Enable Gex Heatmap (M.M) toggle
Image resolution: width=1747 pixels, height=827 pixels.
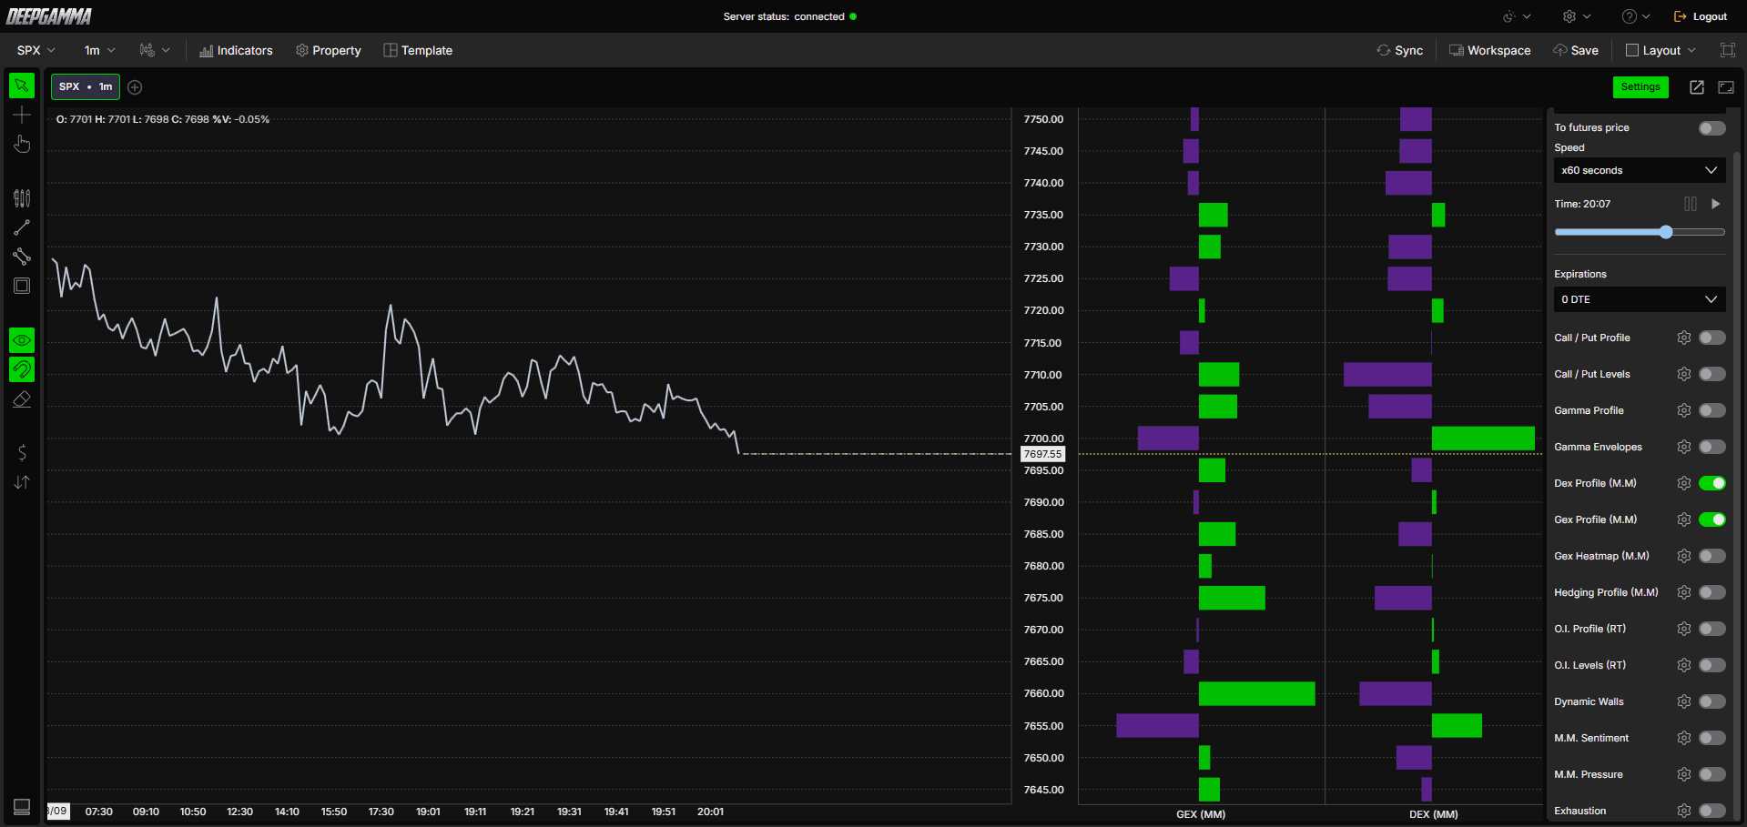tap(1712, 556)
